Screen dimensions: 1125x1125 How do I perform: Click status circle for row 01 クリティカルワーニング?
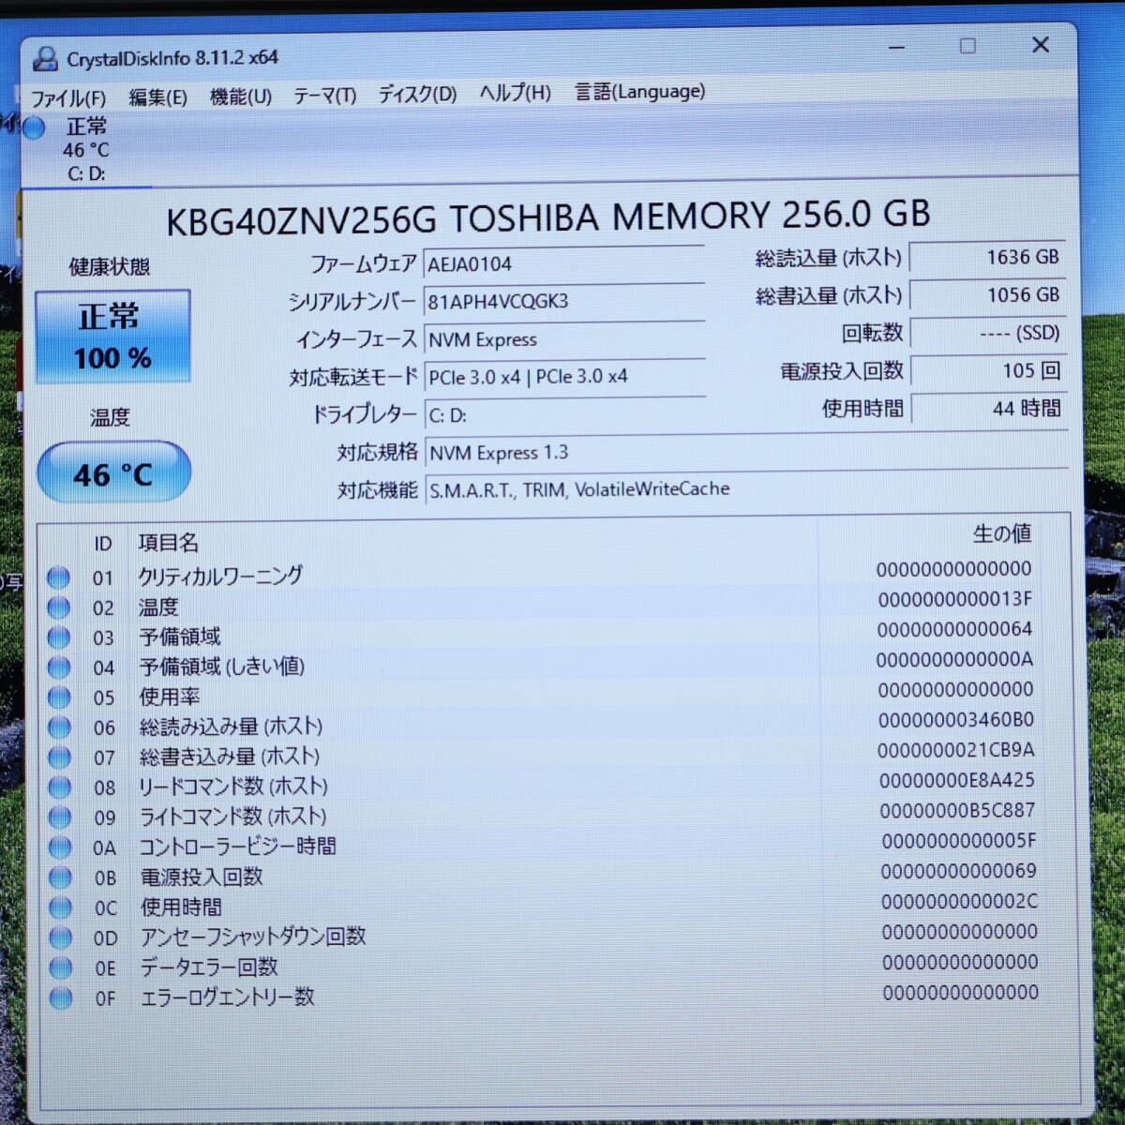pos(58,577)
